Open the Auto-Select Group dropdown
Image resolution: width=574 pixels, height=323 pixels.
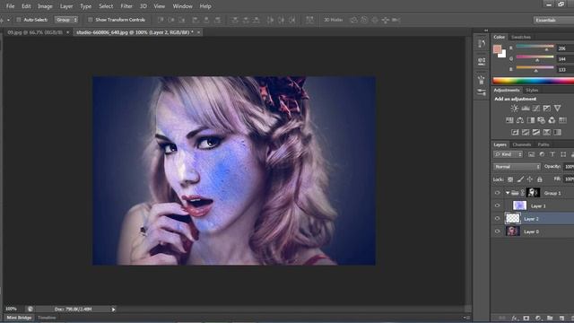coord(66,20)
